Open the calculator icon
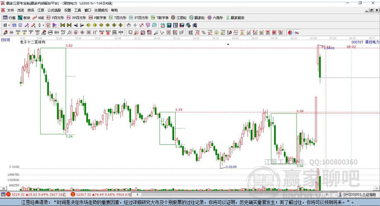The width and height of the screenshot is (380, 206). [169, 25]
